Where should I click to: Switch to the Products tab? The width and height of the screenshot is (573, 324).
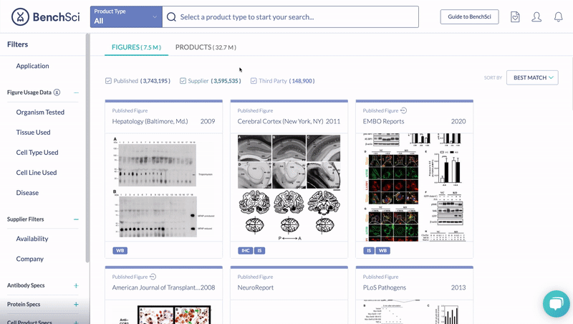pyautogui.click(x=206, y=47)
